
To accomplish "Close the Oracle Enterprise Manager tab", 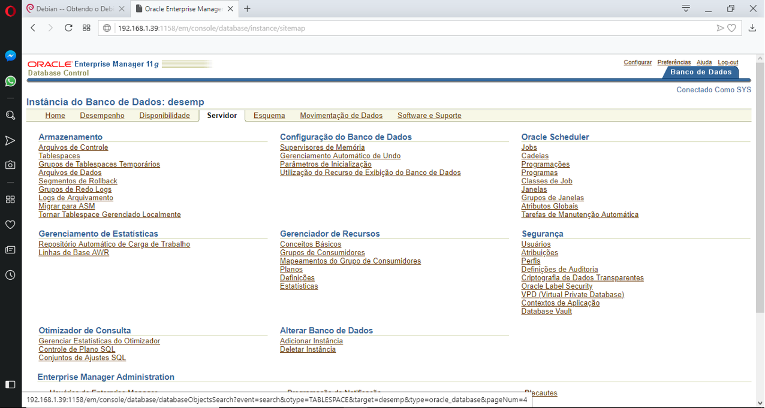I will (x=231, y=9).
